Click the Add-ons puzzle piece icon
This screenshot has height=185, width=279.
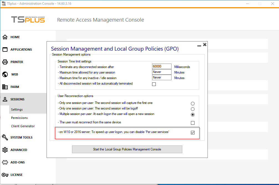click(5, 162)
